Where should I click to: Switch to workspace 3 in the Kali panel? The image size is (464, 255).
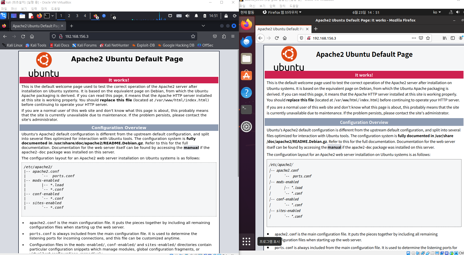[x=77, y=16]
